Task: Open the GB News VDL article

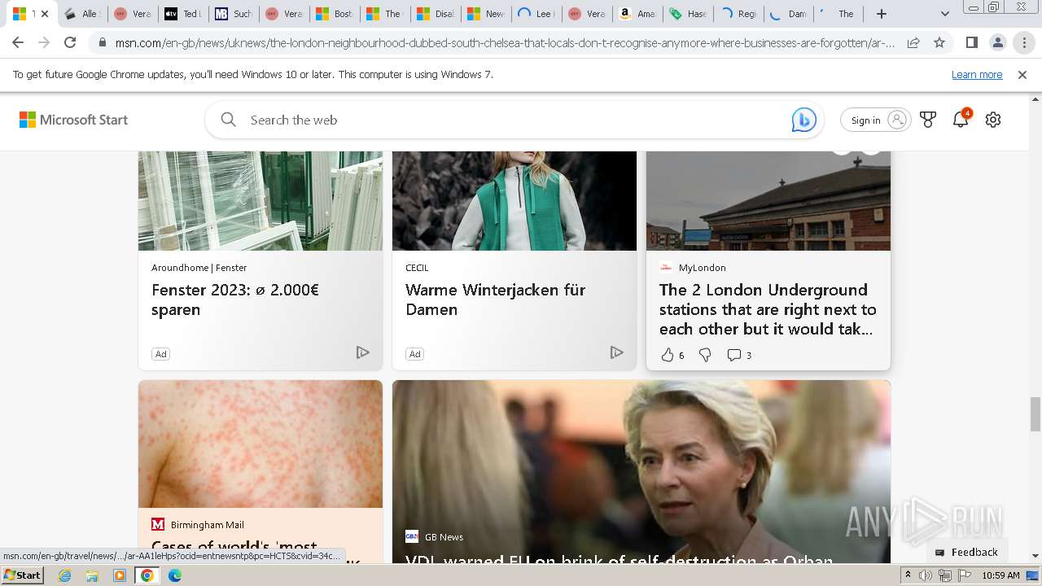Action: pyautogui.click(x=619, y=560)
